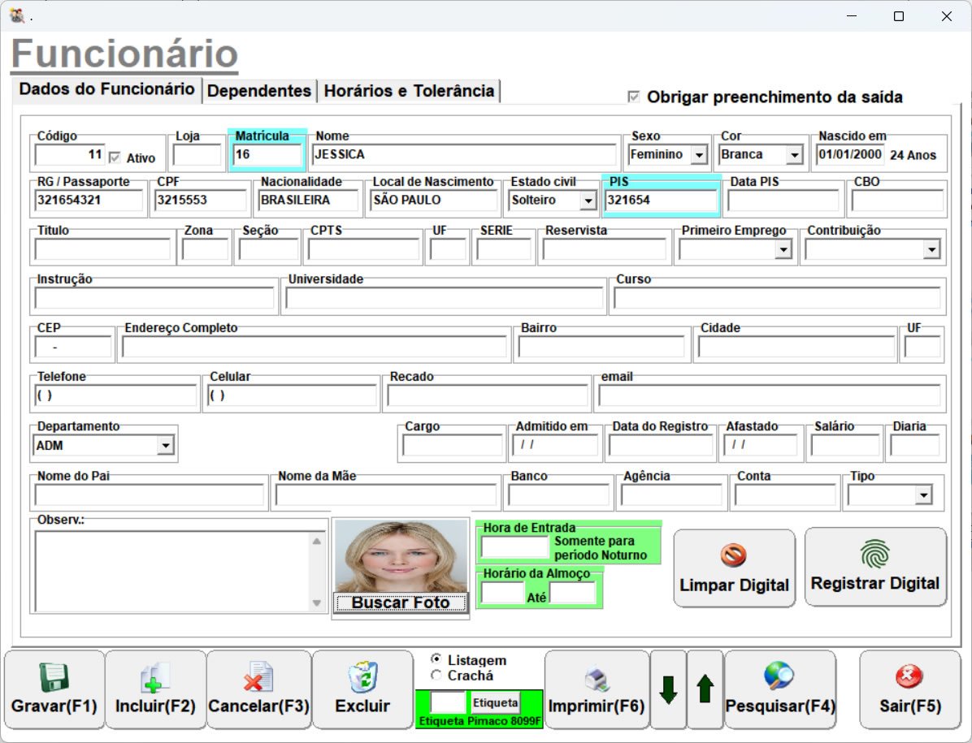Click scroll up arrow in Observ. box
The height and width of the screenshot is (743, 972).
(317, 541)
